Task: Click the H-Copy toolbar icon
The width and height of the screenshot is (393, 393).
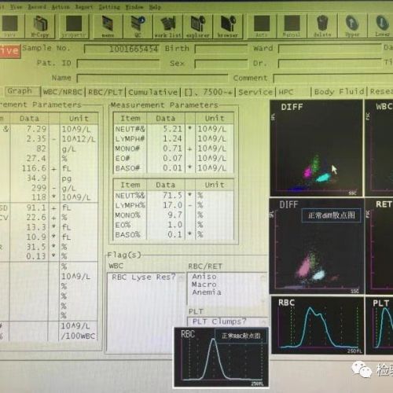Action: (40, 26)
